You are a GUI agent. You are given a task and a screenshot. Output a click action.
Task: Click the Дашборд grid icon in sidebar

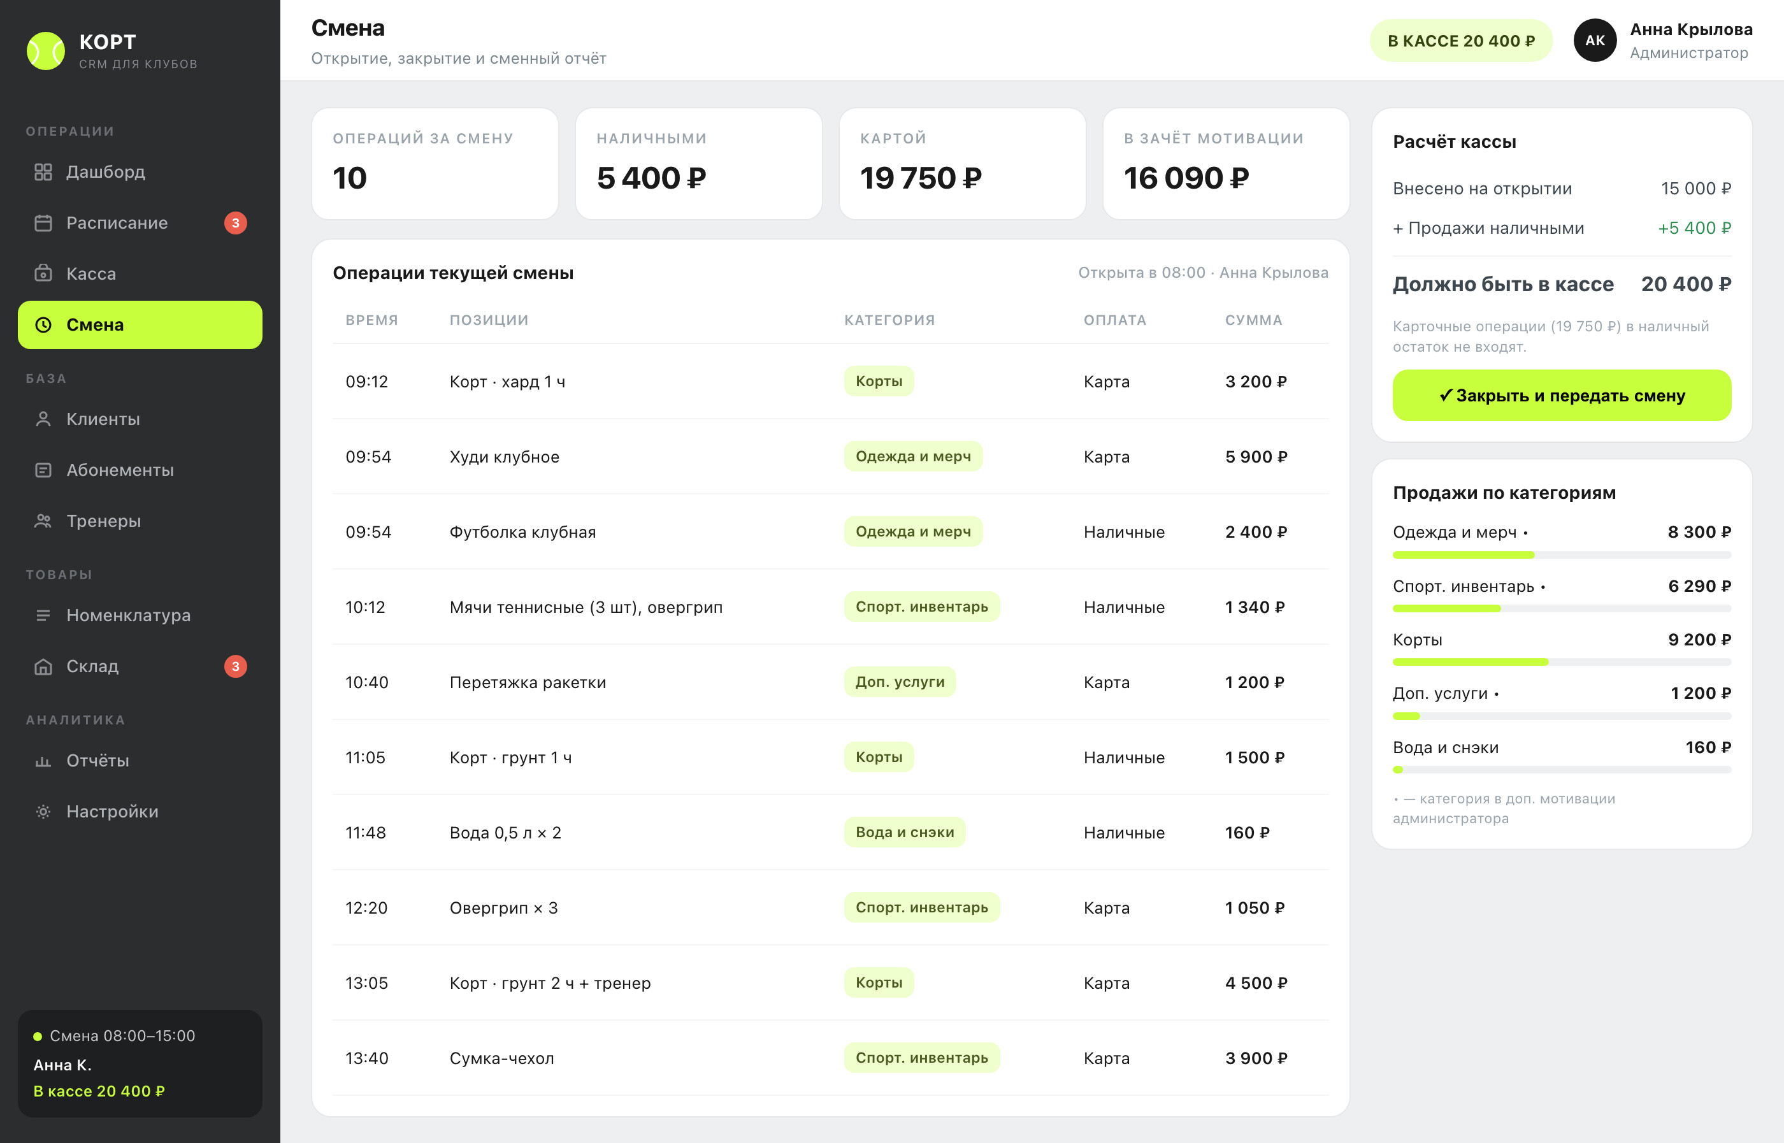pyautogui.click(x=43, y=172)
